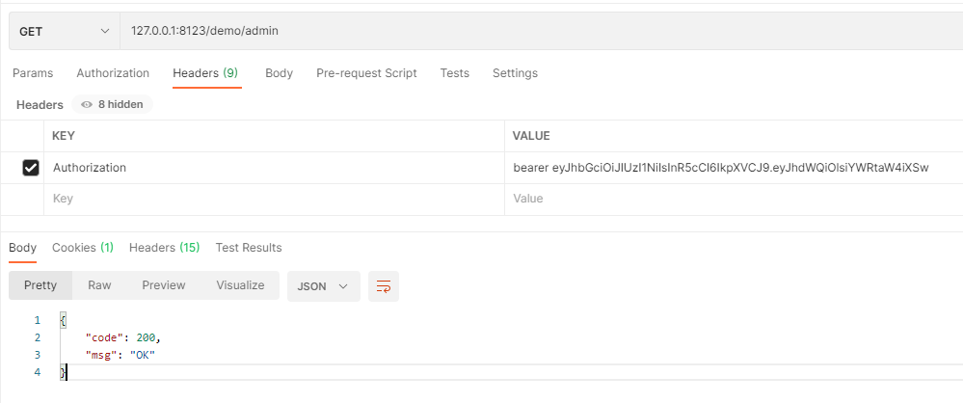Switch to the Params tab

pyautogui.click(x=33, y=73)
